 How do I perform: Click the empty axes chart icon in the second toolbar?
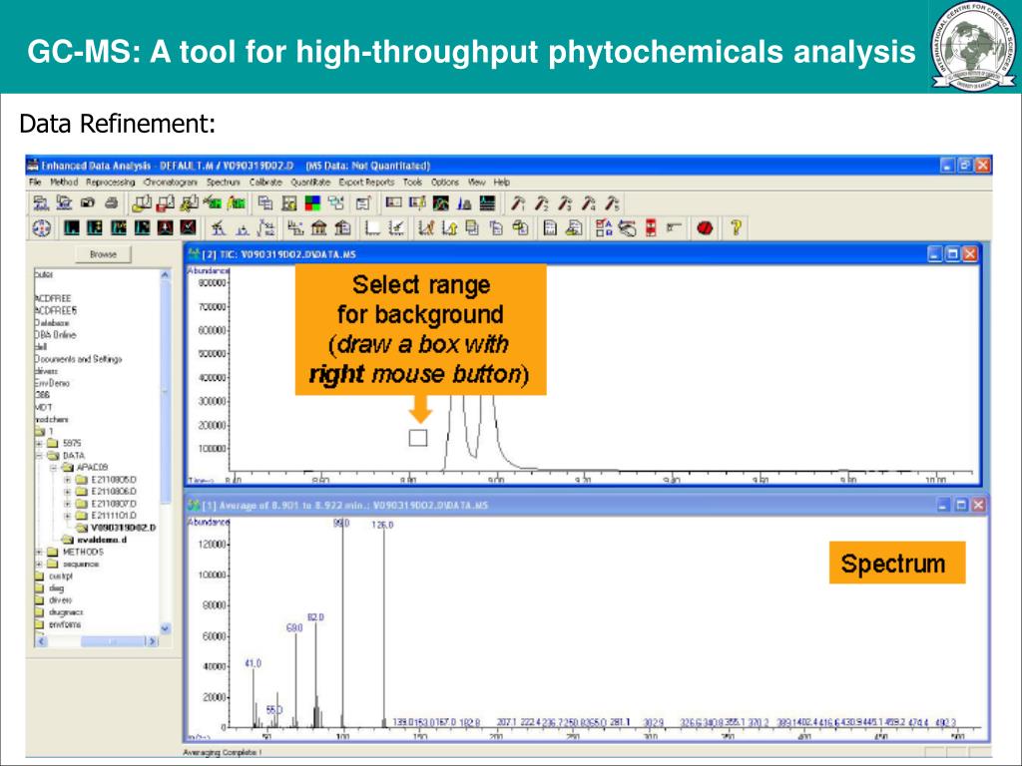tap(372, 228)
